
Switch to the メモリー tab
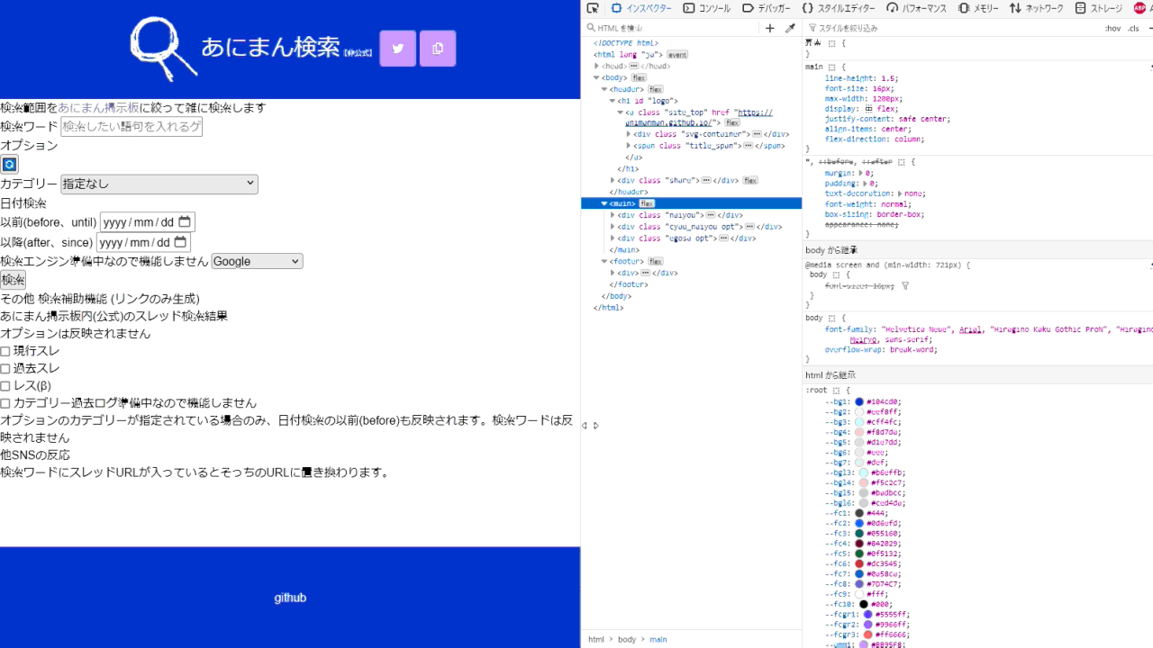pos(978,8)
